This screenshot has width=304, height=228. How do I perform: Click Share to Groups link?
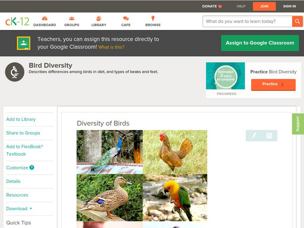click(23, 133)
